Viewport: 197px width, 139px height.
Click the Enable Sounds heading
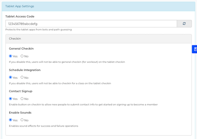tap(20, 113)
